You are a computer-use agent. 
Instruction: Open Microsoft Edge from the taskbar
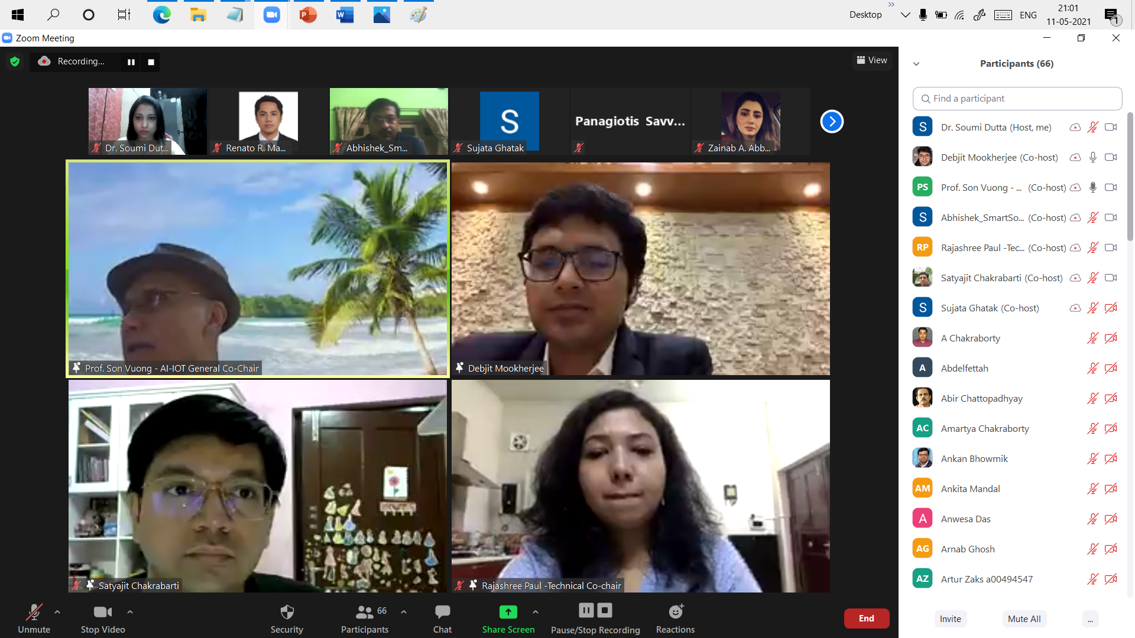(162, 15)
